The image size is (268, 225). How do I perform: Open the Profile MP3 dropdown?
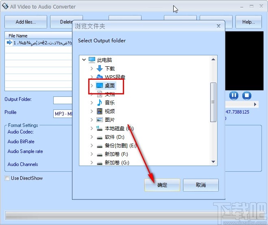tap(63, 114)
